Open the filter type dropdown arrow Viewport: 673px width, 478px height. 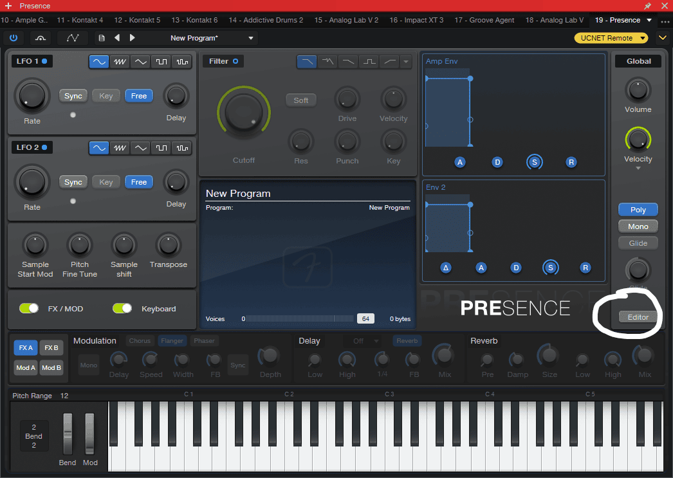(x=406, y=62)
